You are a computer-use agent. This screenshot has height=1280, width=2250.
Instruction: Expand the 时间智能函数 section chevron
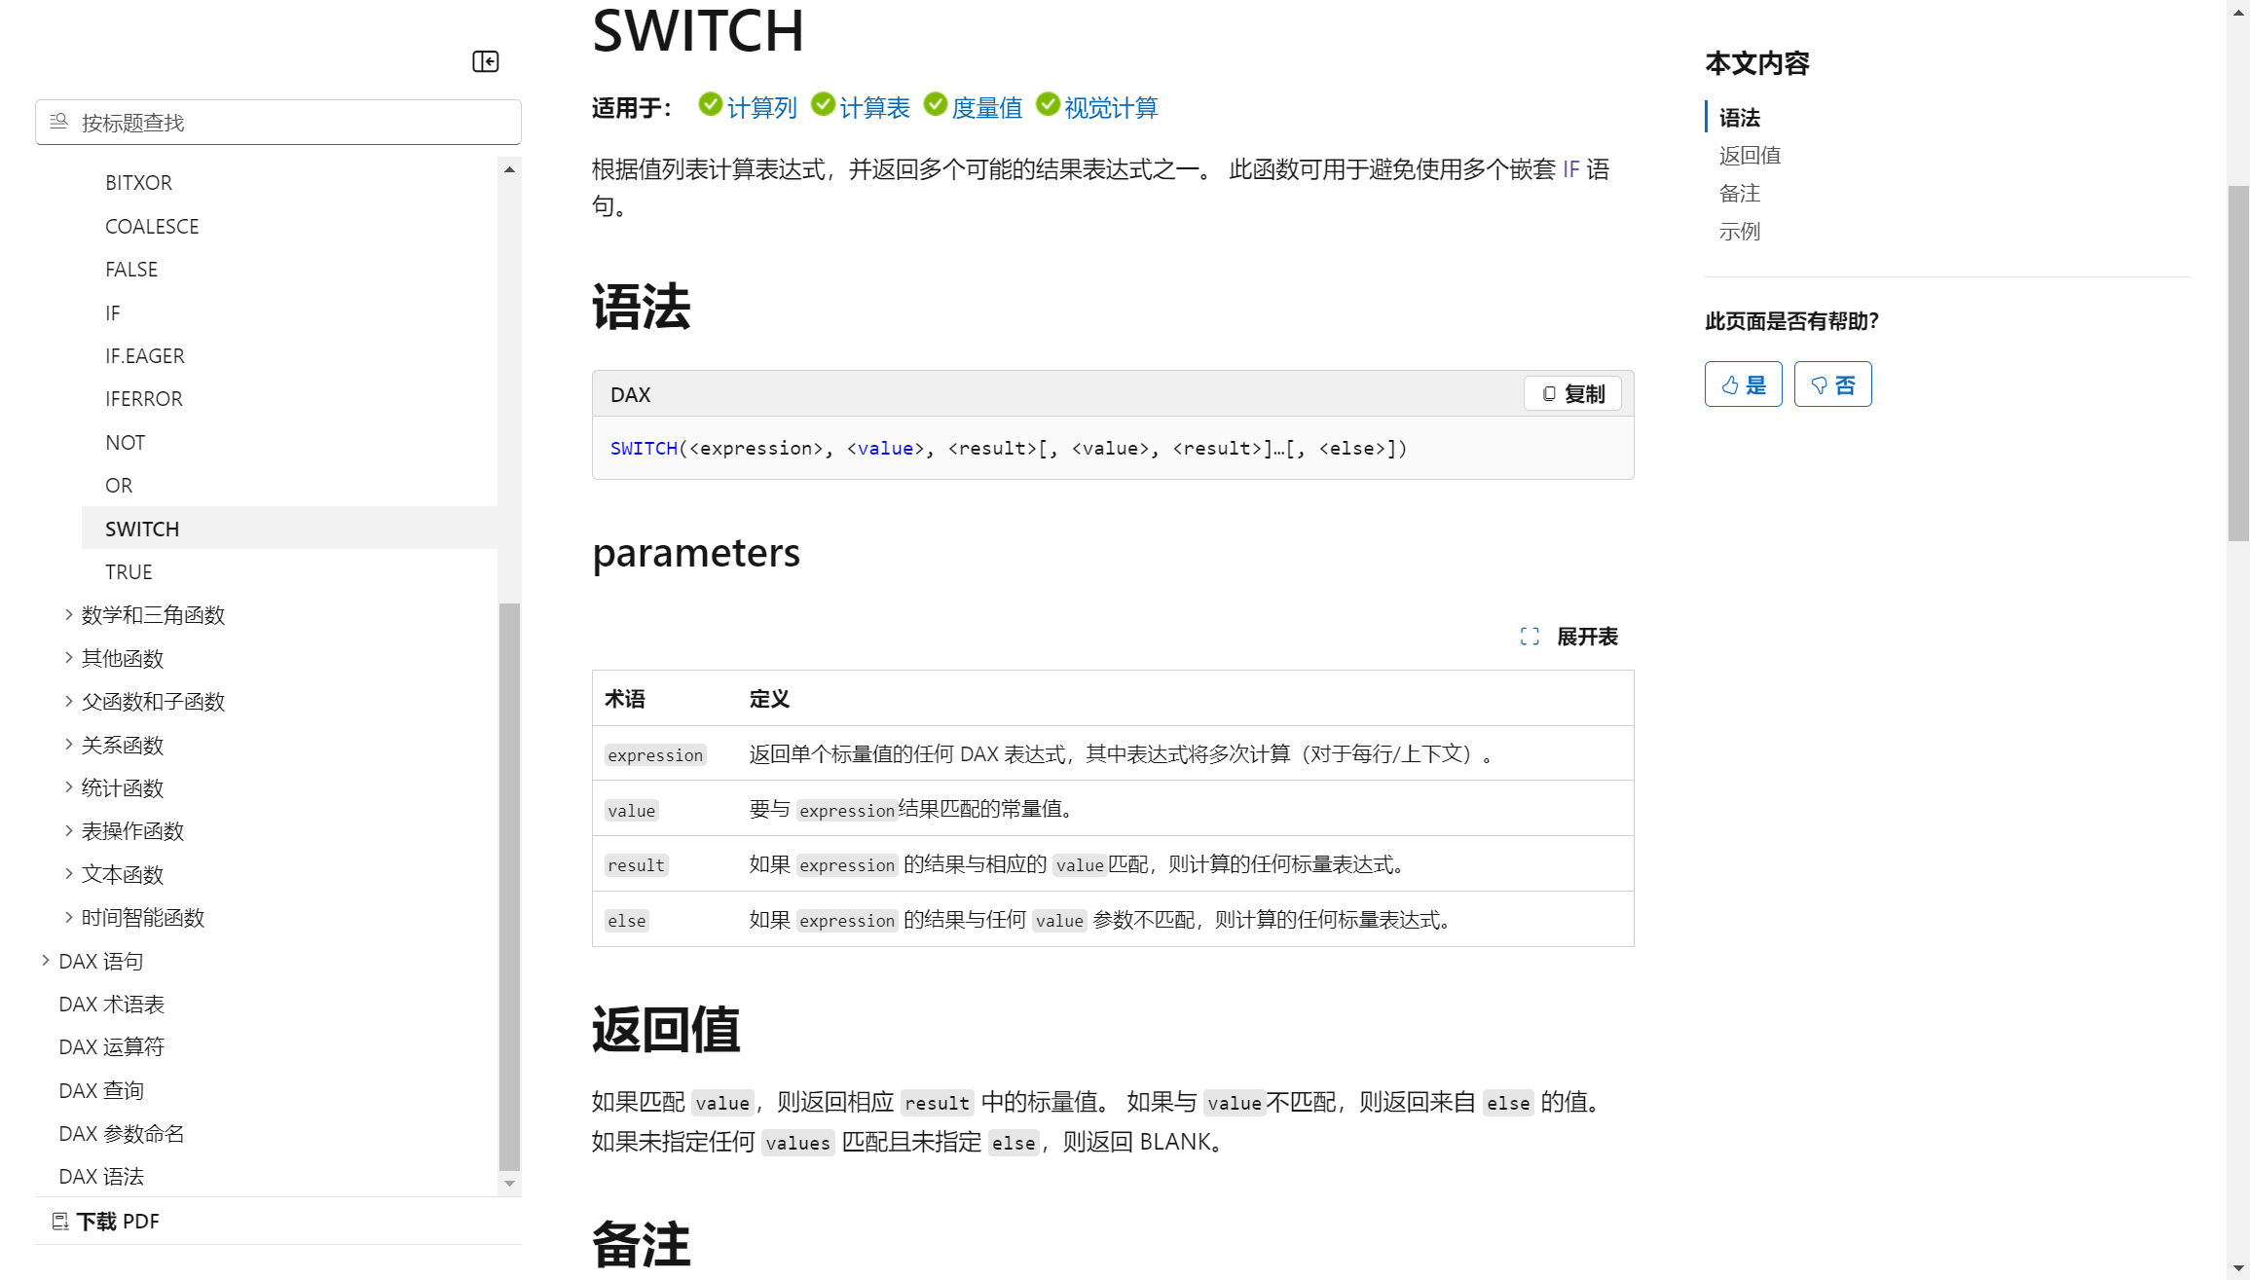pyautogui.click(x=69, y=917)
